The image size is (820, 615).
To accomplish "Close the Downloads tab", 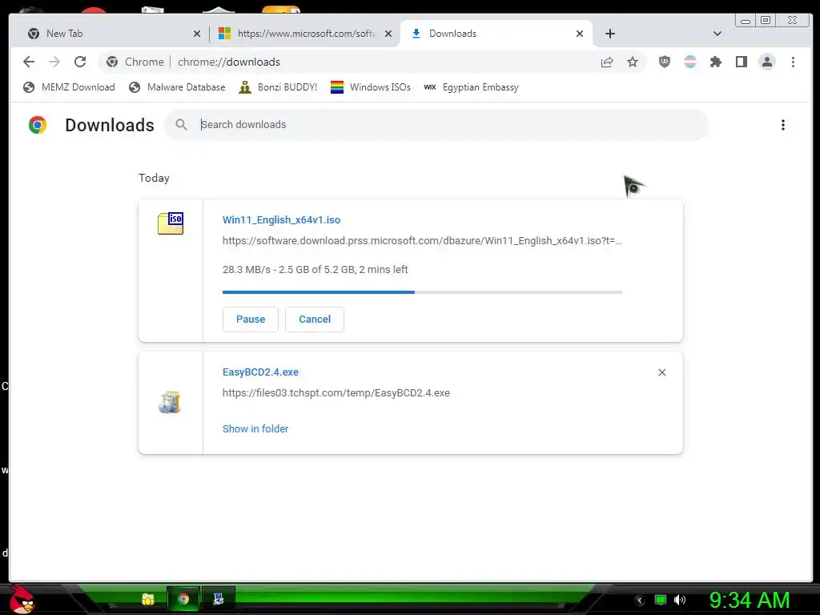I will tap(580, 34).
